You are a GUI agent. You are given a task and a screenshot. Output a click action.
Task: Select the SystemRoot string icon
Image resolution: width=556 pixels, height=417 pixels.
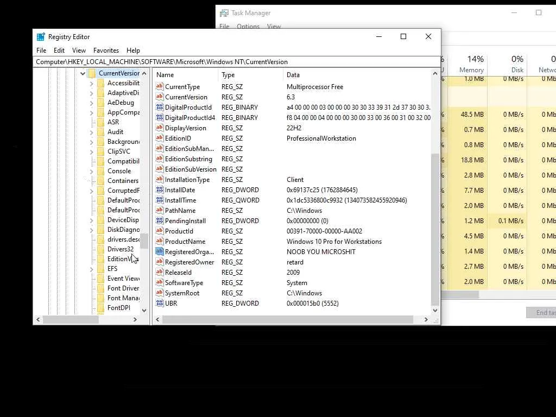click(160, 293)
